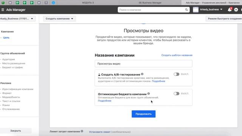Click the Кампания sidebar heading
The height and width of the screenshot is (136, 242).
click(x=7, y=31)
